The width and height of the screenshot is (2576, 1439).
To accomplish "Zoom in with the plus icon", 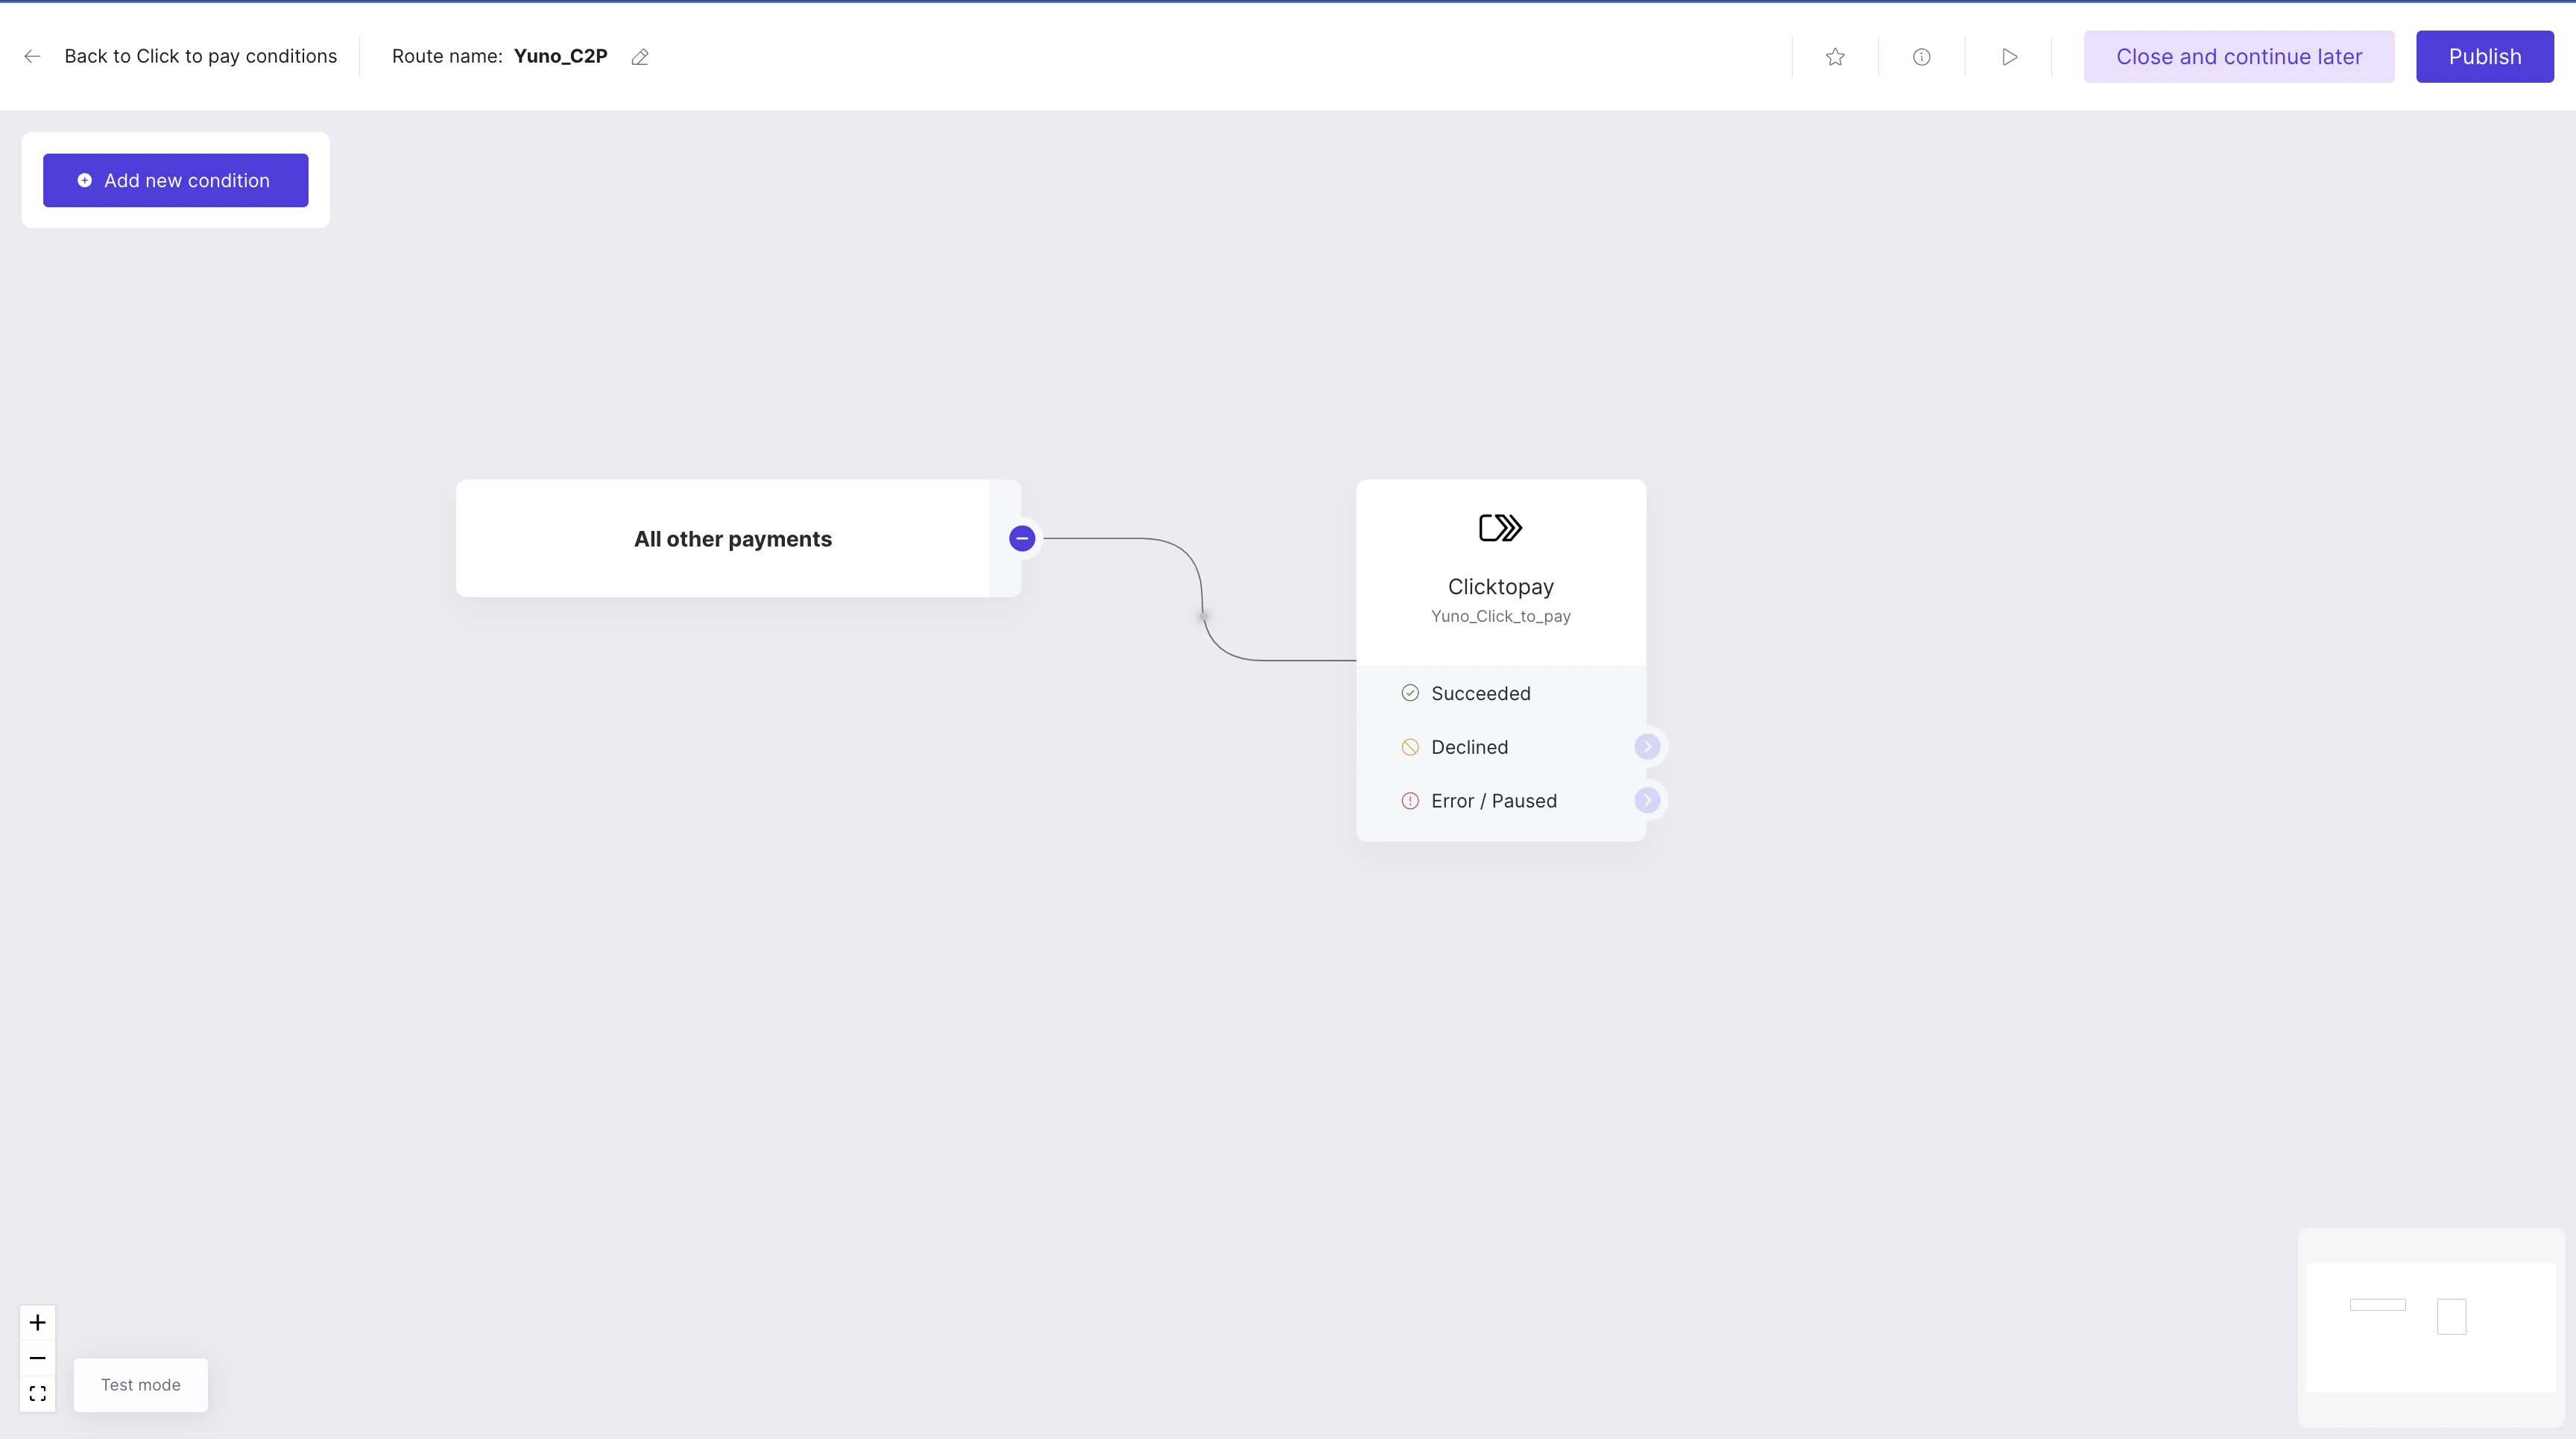I will (38, 1322).
